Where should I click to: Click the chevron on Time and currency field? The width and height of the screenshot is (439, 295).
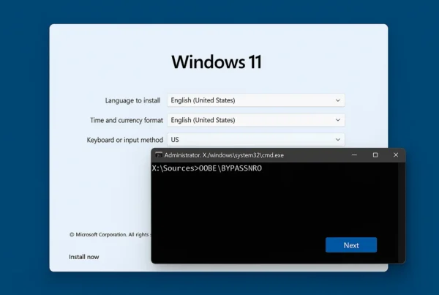coord(337,120)
